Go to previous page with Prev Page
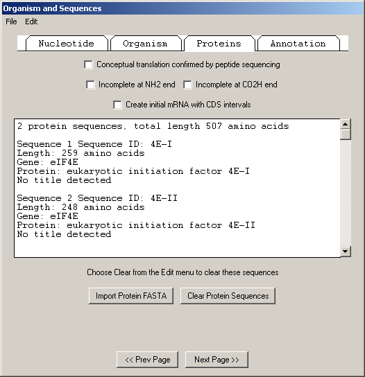 point(147,360)
